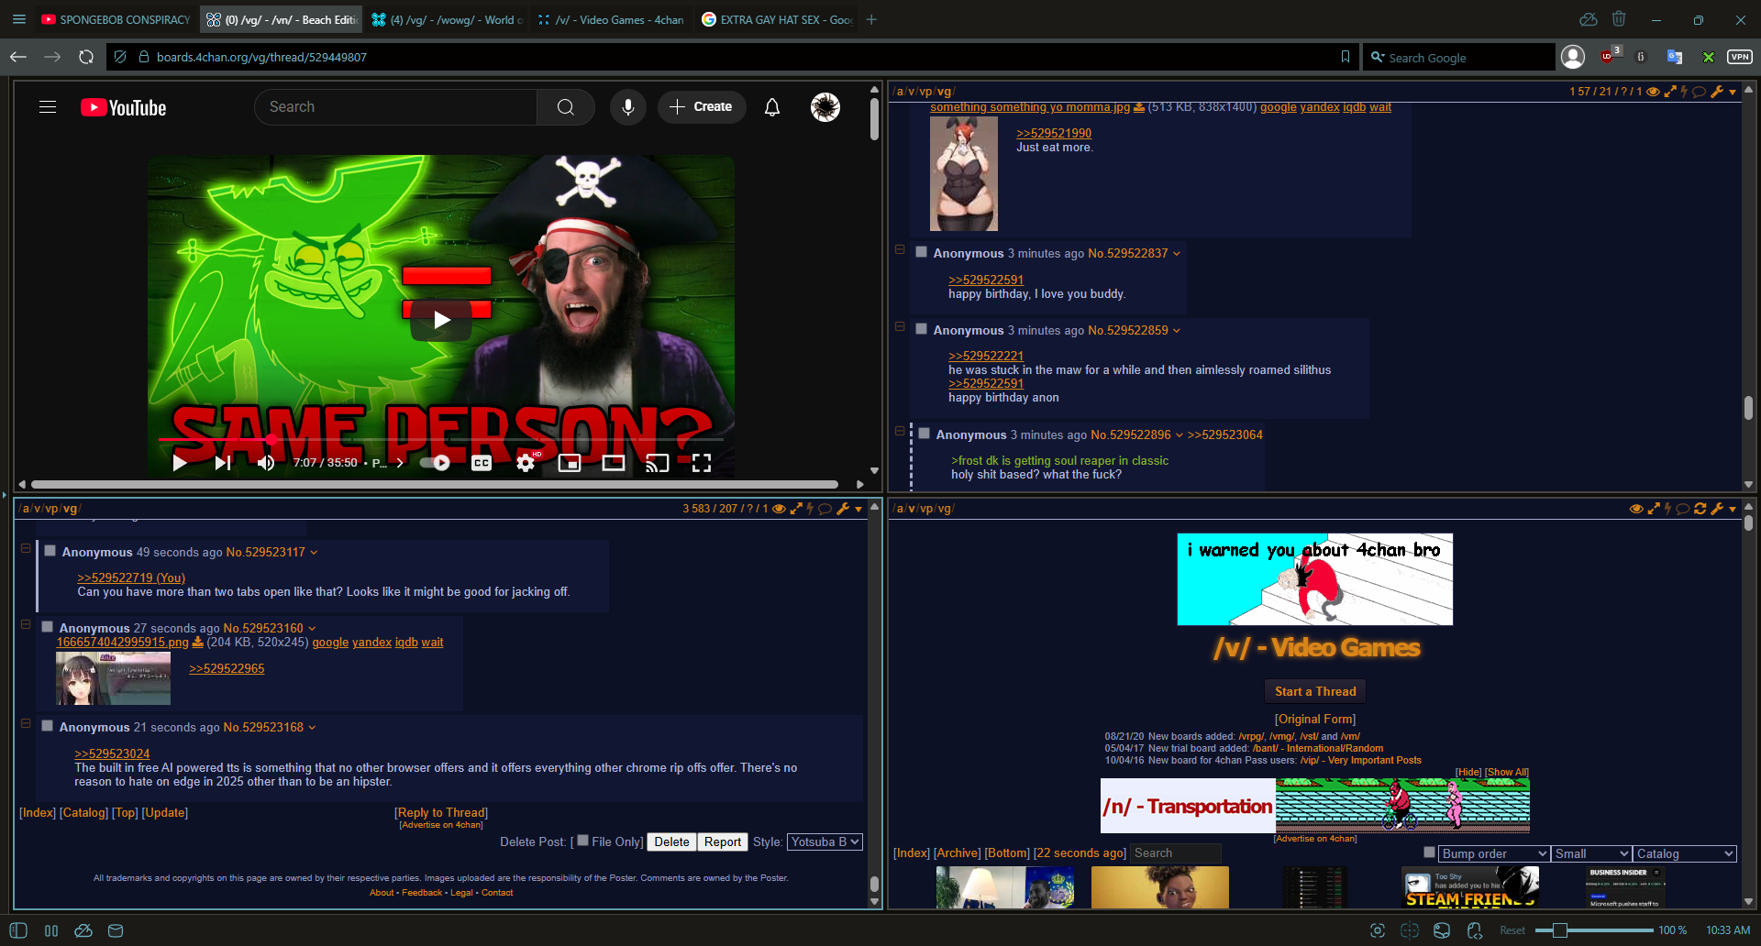Mute the YouTube player volume

click(x=266, y=463)
